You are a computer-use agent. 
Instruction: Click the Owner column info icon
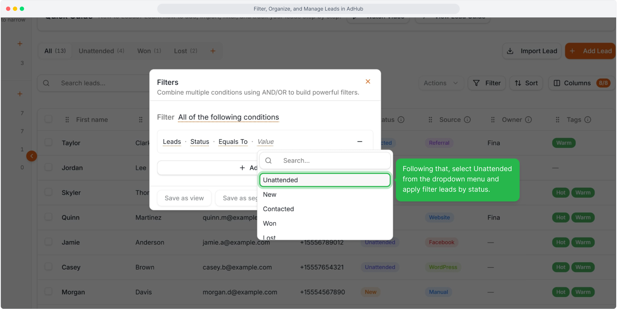coord(528,120)
